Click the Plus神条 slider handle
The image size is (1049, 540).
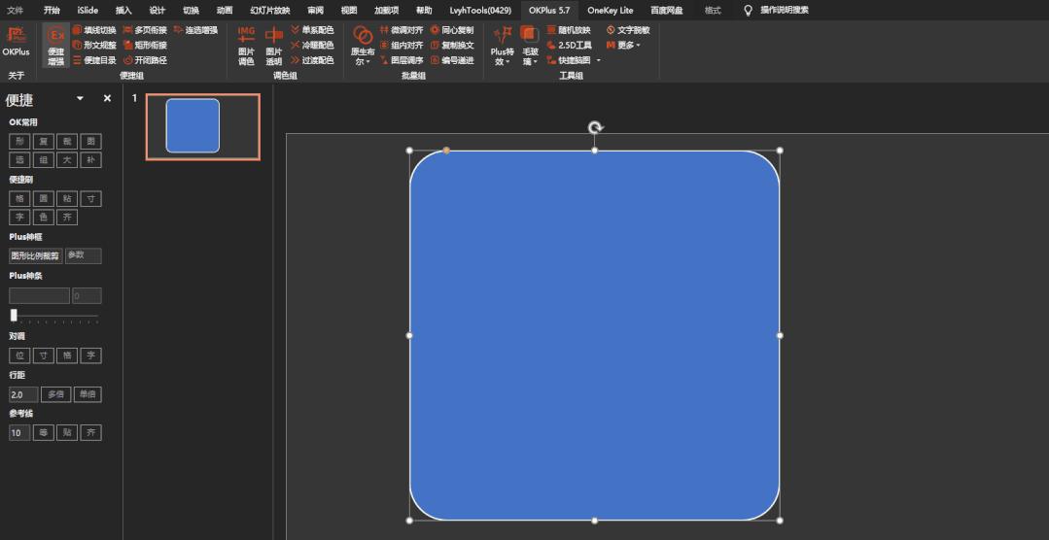[x=14, y=316]
